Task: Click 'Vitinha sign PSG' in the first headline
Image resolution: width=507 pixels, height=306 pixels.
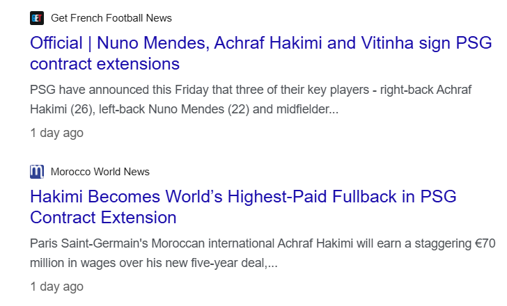Action: click(426, 43)
